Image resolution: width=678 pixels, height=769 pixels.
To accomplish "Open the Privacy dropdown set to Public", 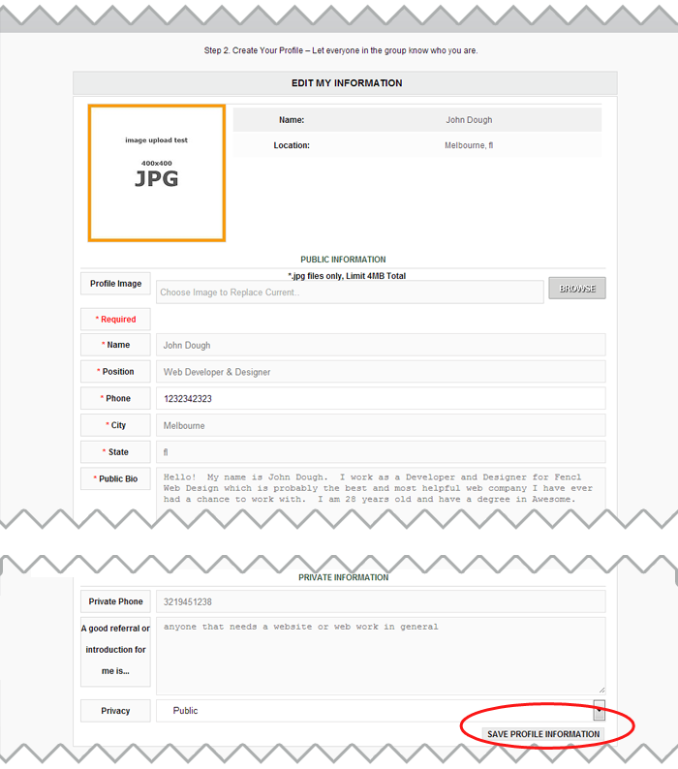I will pyautogui.click(x=380, y=711).
